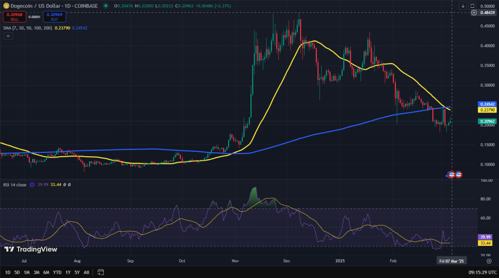499x278 pixels.
Task: Select the 6M time range
Action: click(x=46, y=273)
